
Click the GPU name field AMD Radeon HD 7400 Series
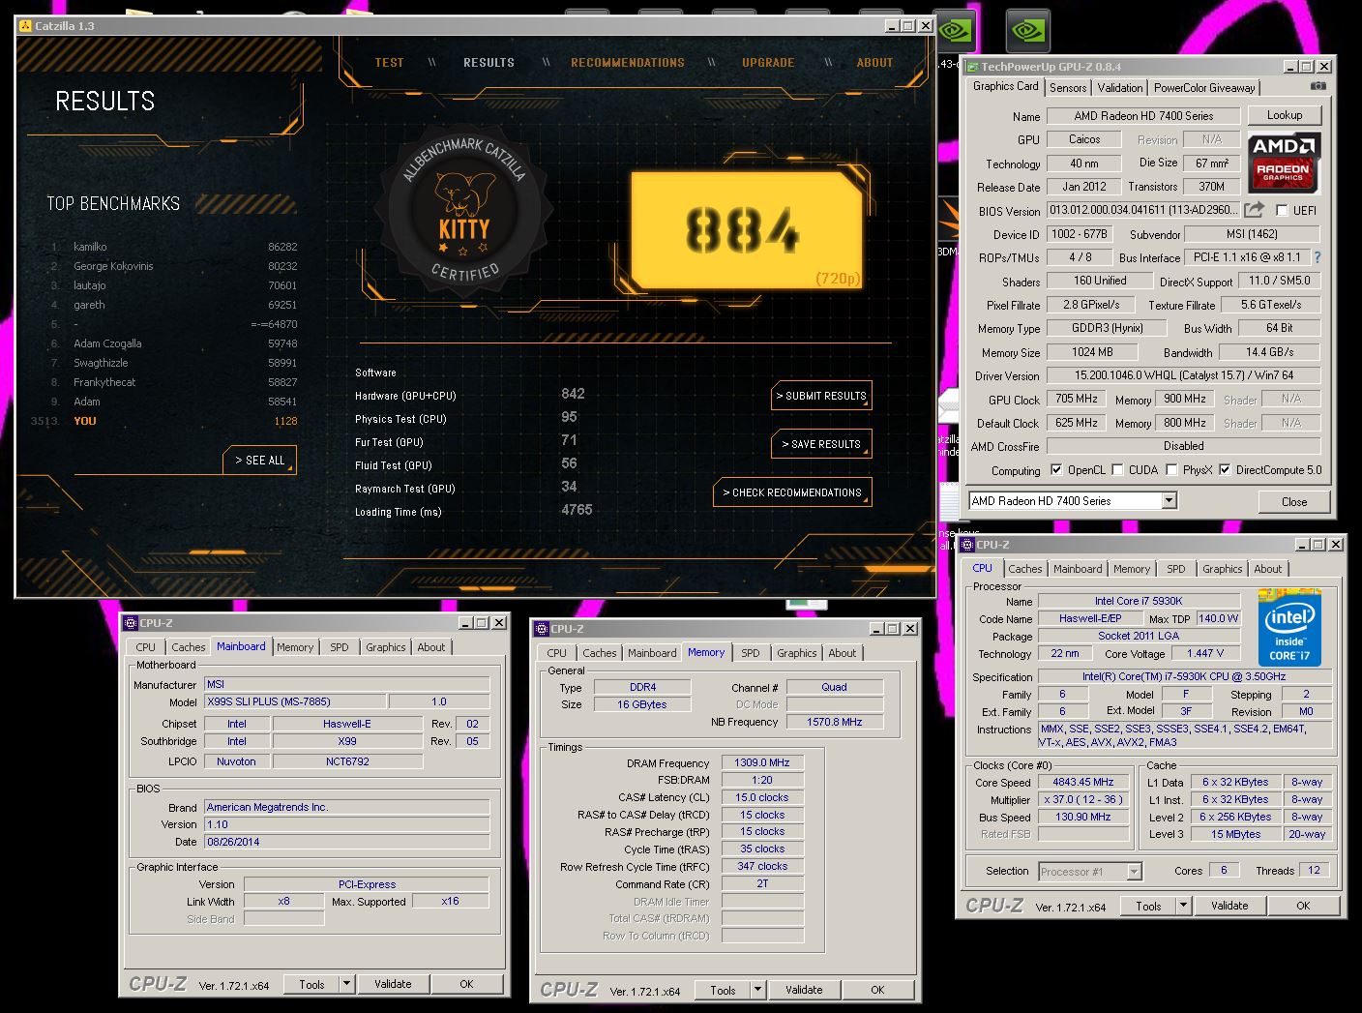[1143, 116]
